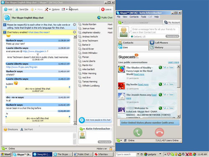Open the draugiem.lv link in chat
Image resolution: width=209 pixels, height=157 pixels.
35,51
